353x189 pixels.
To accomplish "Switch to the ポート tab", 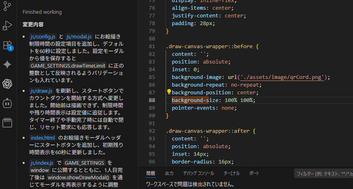I will (x=254, y=173).
